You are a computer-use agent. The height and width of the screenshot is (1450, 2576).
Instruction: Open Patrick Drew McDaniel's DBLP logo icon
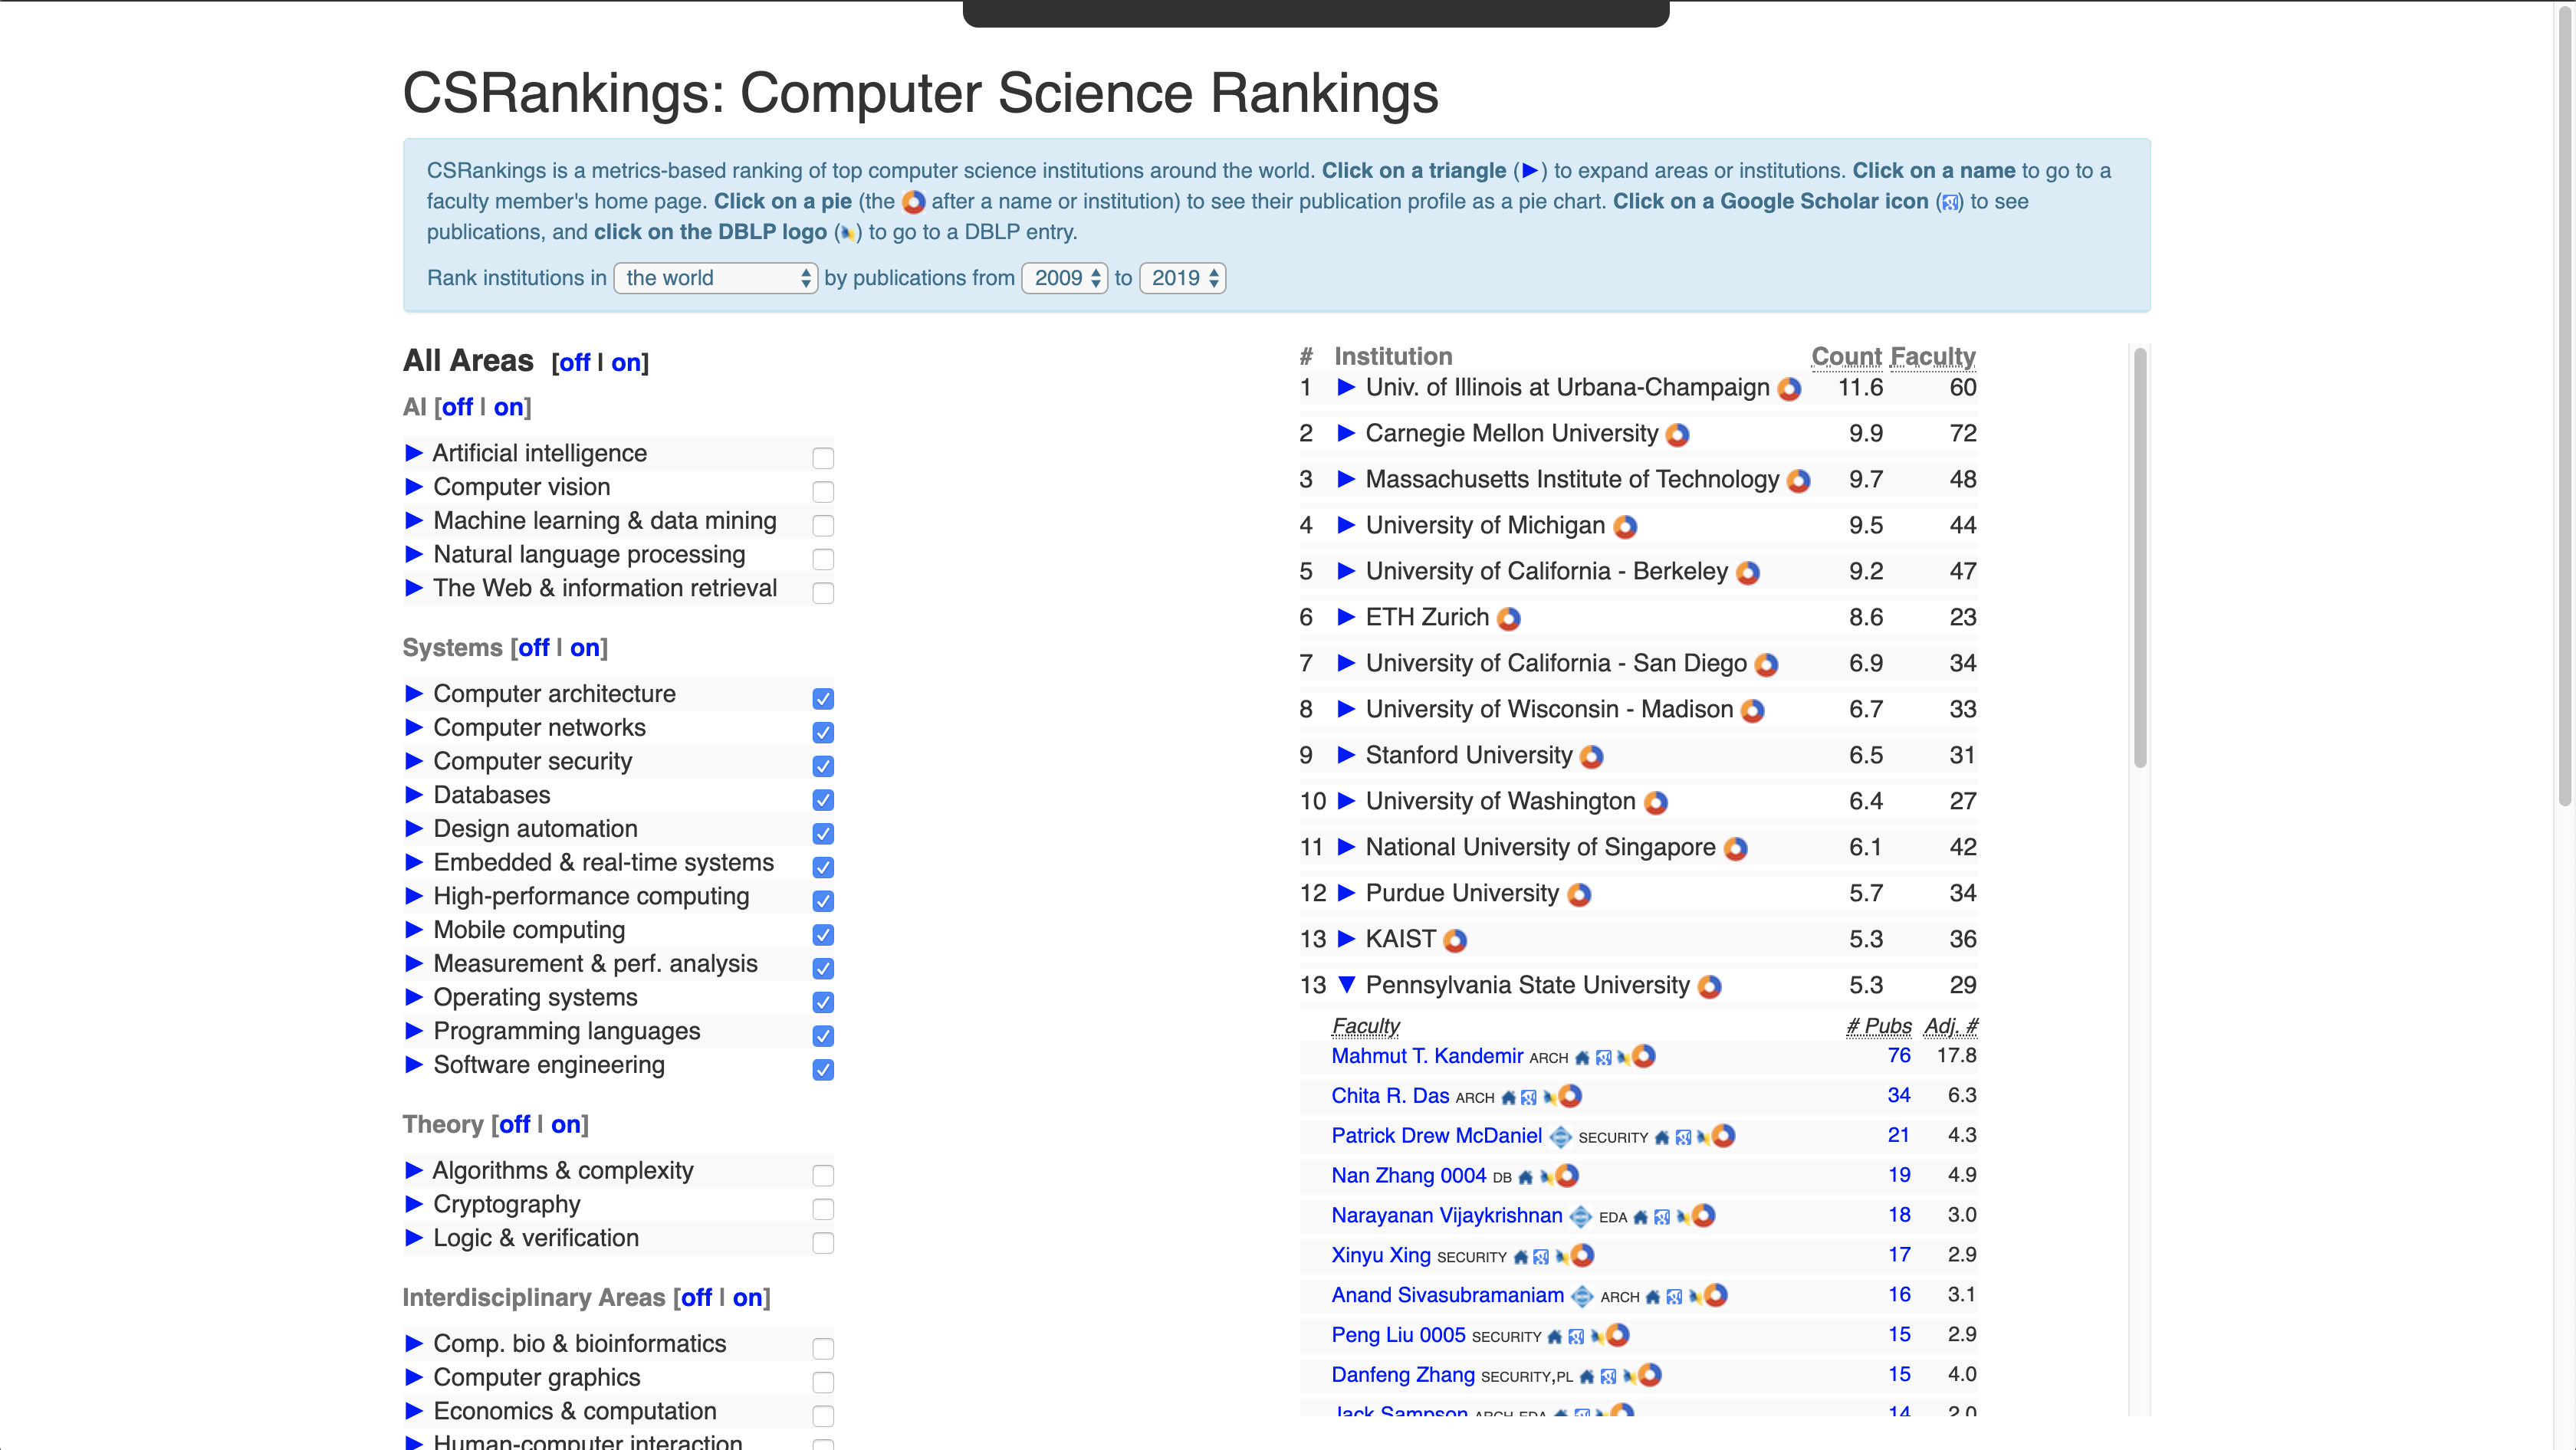coord(1702,1138)
